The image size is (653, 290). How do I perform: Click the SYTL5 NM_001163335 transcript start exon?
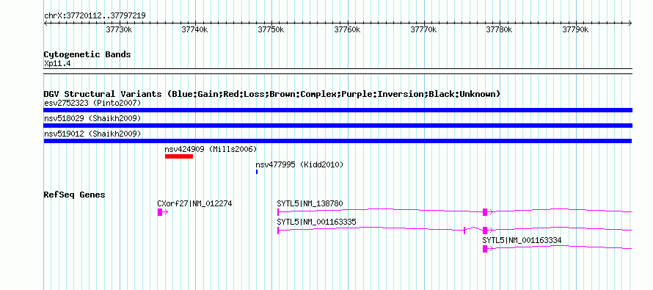pyautogui.click(x=278, y=231)
